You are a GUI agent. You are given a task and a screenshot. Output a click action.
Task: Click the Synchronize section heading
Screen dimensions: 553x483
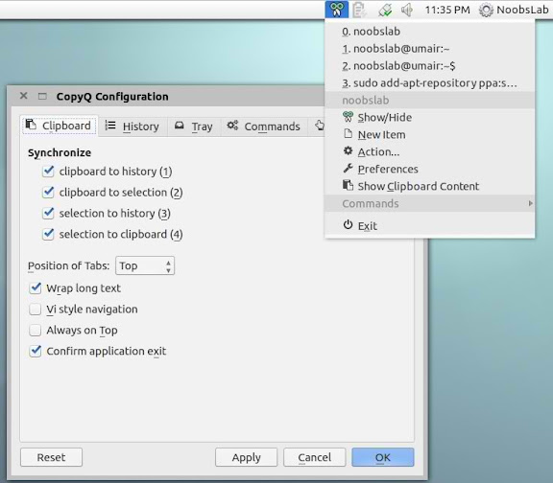[x=60, y=152]
